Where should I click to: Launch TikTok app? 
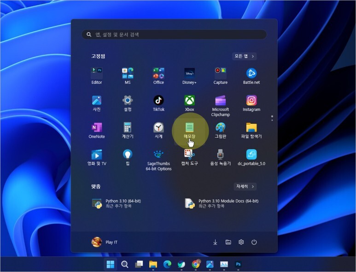[x=158, y=103]
